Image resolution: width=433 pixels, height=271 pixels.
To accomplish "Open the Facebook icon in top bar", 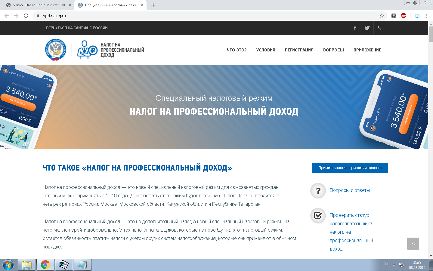I will coord(355,28).
